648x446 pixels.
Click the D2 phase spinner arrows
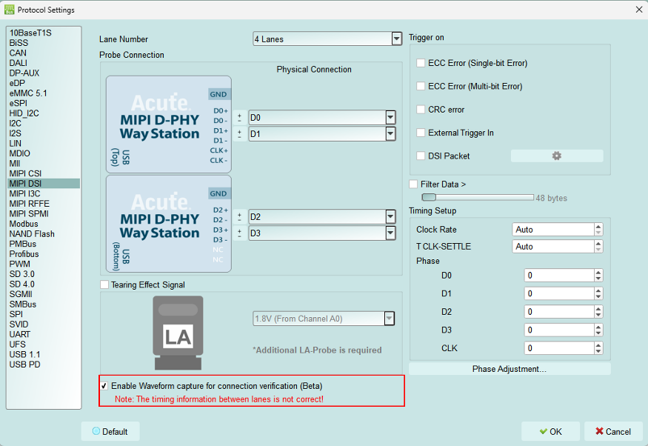coord(598,312)
